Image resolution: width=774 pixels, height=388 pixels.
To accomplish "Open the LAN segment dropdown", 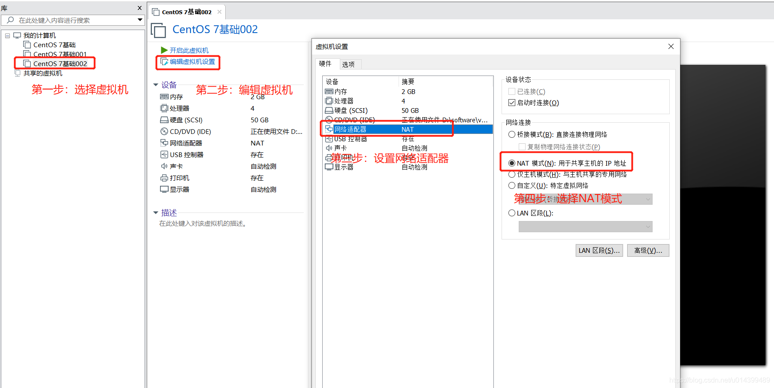I will point(586,227).
